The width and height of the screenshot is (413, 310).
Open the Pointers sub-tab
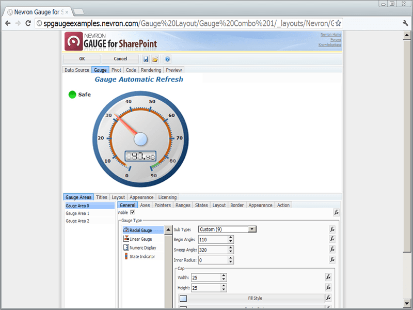[x=163, y=205]
